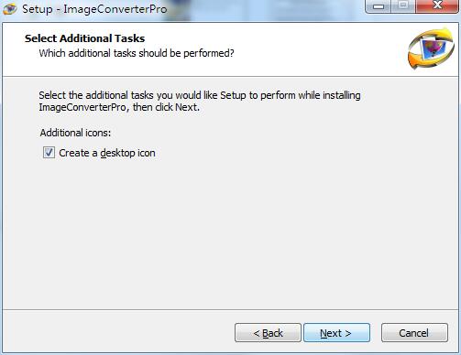Viewport: 461px width, 355px height.
Task: Click the word "installing" in the instructions
Action: [x=342, y=95]
